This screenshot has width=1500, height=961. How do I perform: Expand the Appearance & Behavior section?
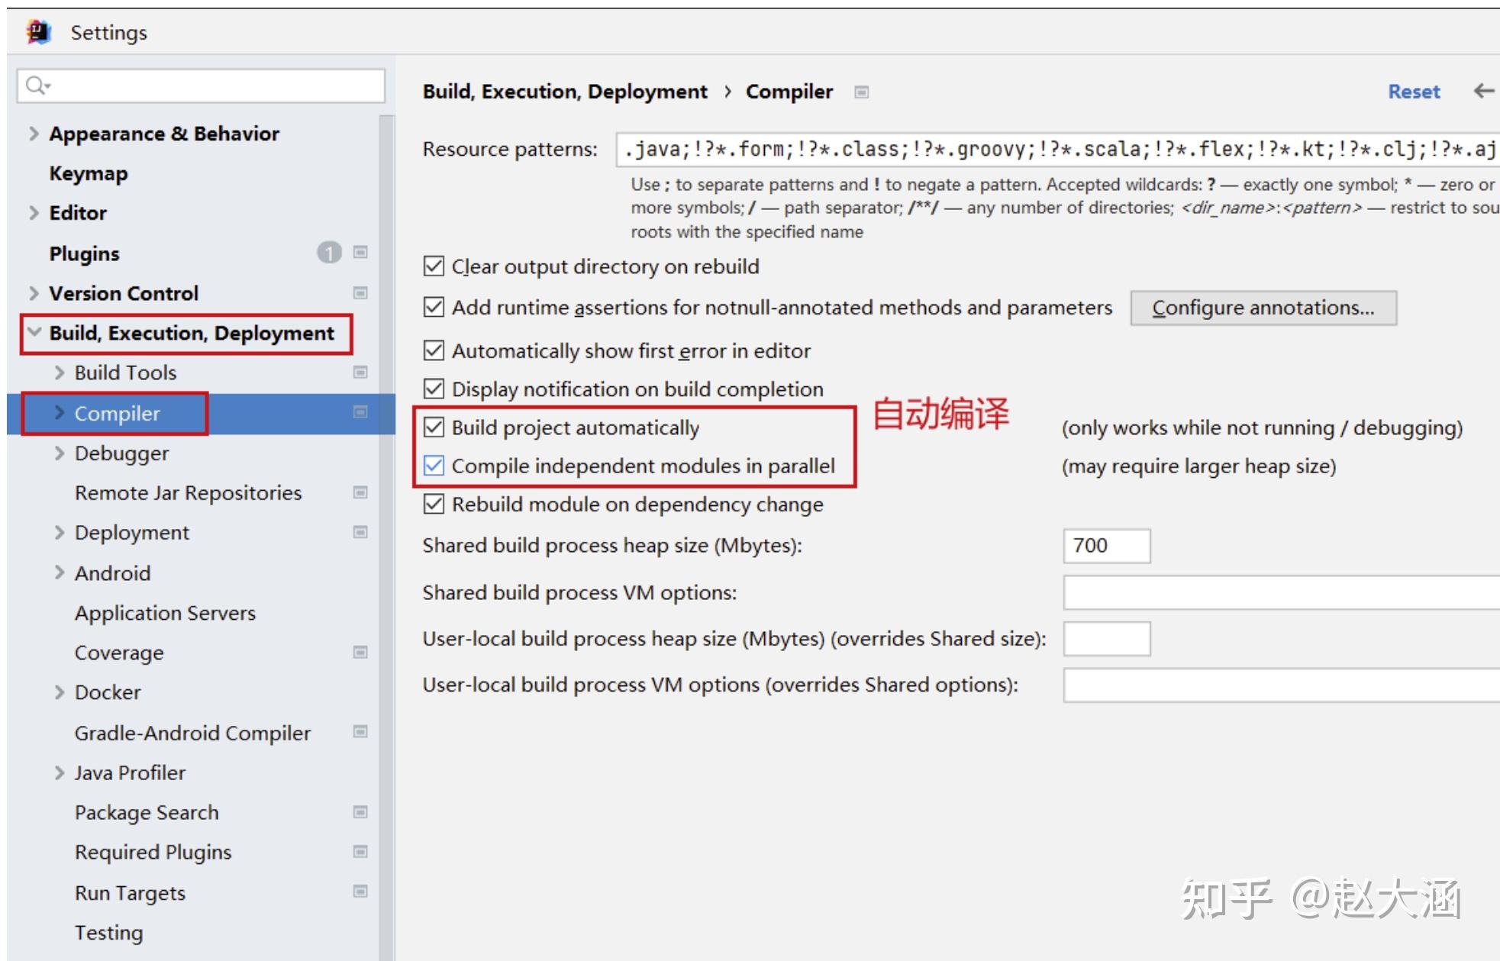point(34,134)
